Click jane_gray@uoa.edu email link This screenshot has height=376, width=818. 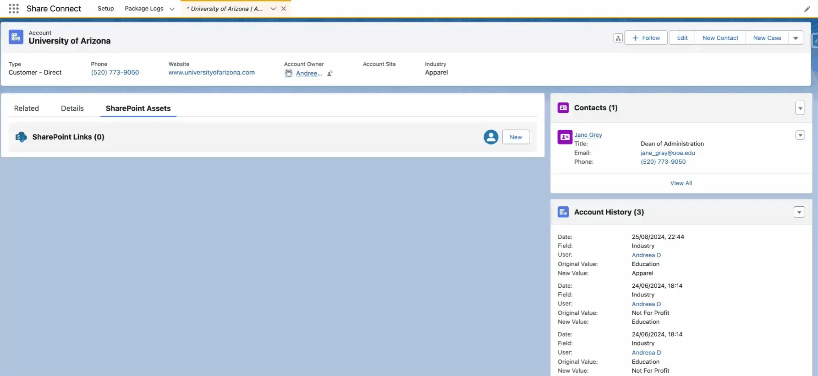[668, 153]
